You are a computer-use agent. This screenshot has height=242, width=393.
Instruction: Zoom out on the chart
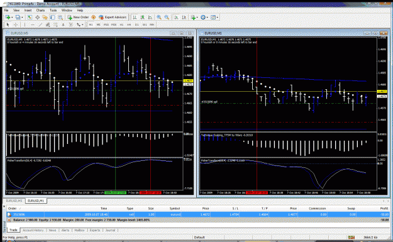(167, 18)
